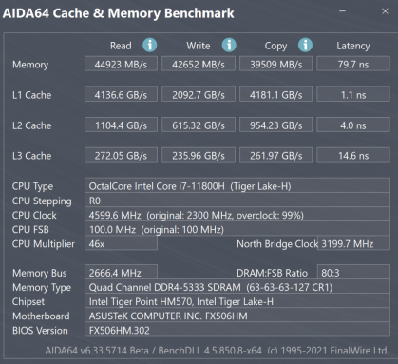Select the BIOS Version FX506HM.302 field
Viewport: 398px width, 364px height.
(x=237, y=330)
